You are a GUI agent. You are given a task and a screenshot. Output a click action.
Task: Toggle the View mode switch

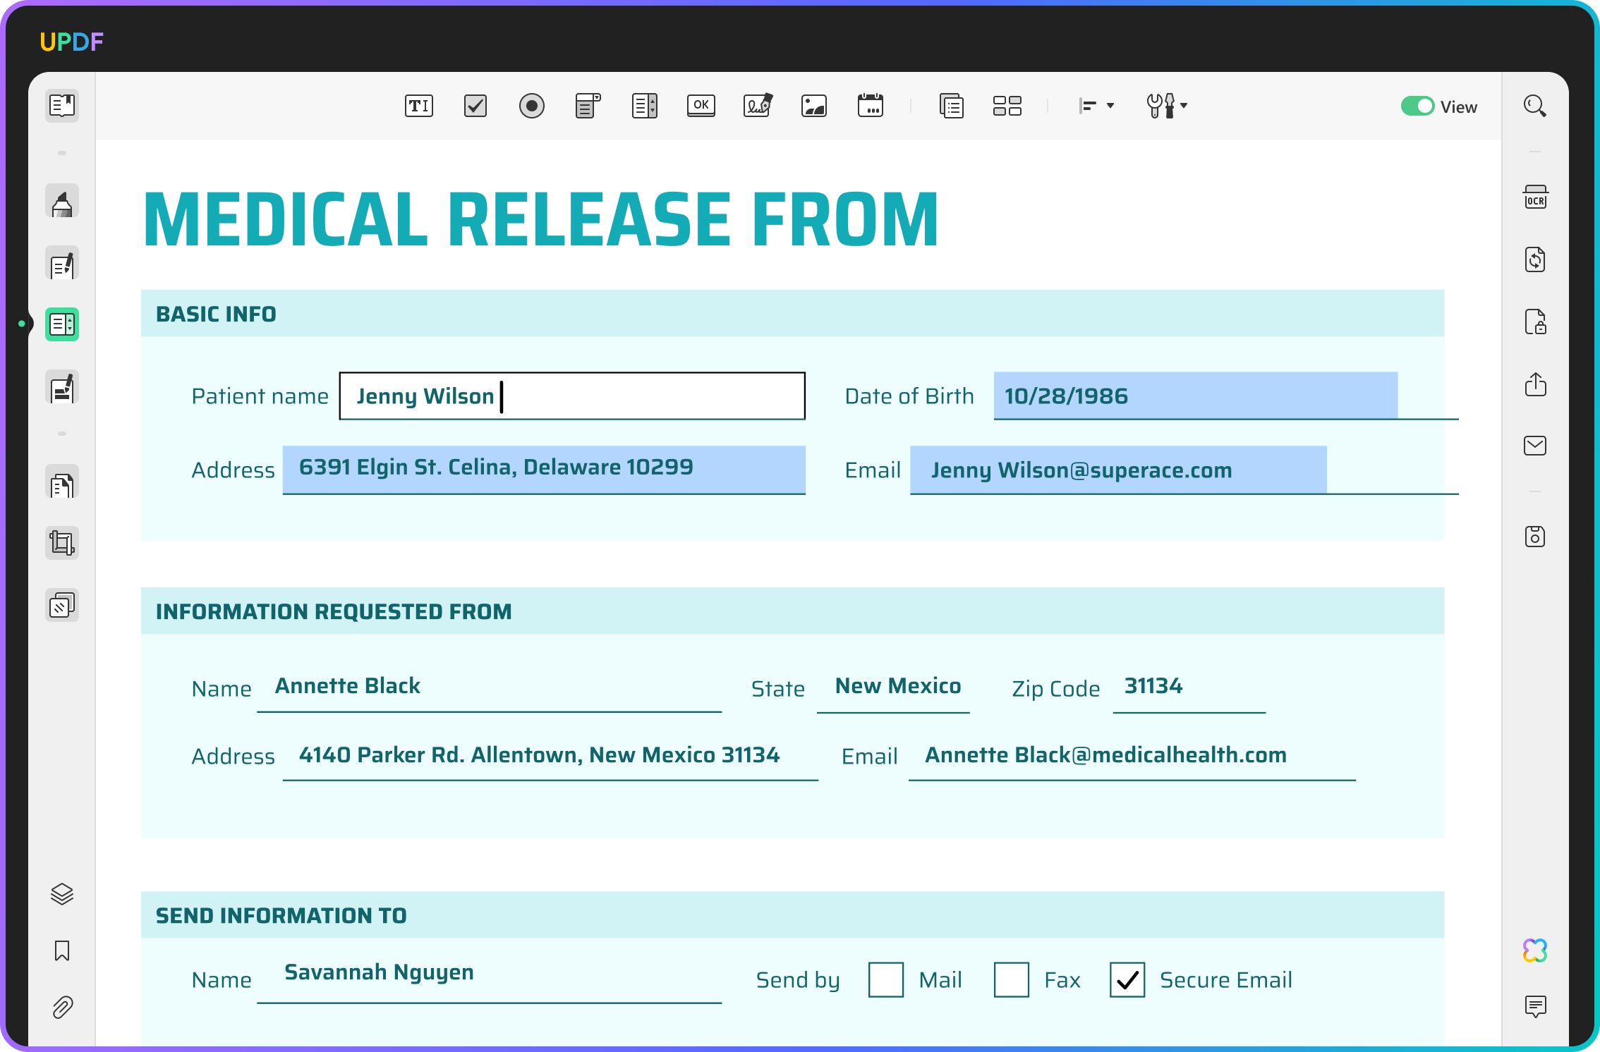pos(1417,104)
